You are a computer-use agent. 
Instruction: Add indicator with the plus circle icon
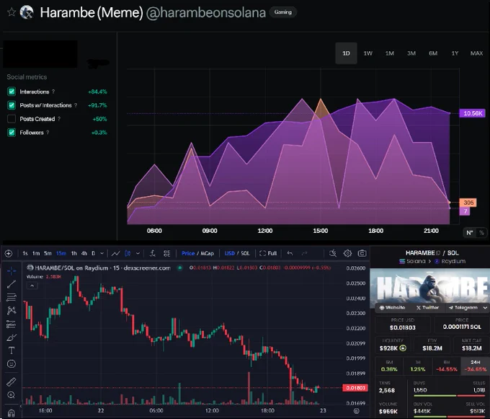point(9,253)
